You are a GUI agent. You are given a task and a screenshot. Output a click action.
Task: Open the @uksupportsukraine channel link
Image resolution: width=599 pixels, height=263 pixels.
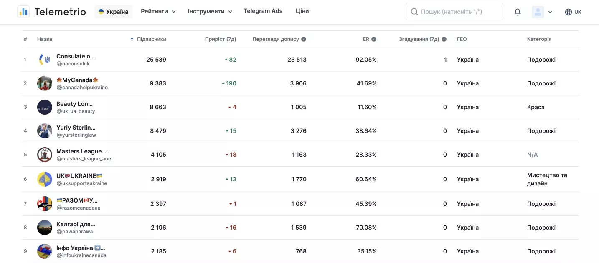click(x=82, y=183)
